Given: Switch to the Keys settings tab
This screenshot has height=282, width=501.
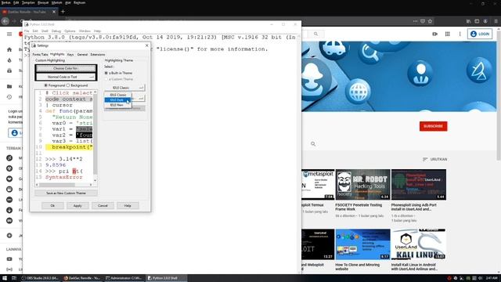Looking at the screenshot, I should 70,55.
